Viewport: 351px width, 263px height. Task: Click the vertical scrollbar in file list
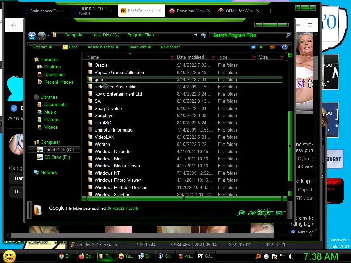(x=290, y=146)
